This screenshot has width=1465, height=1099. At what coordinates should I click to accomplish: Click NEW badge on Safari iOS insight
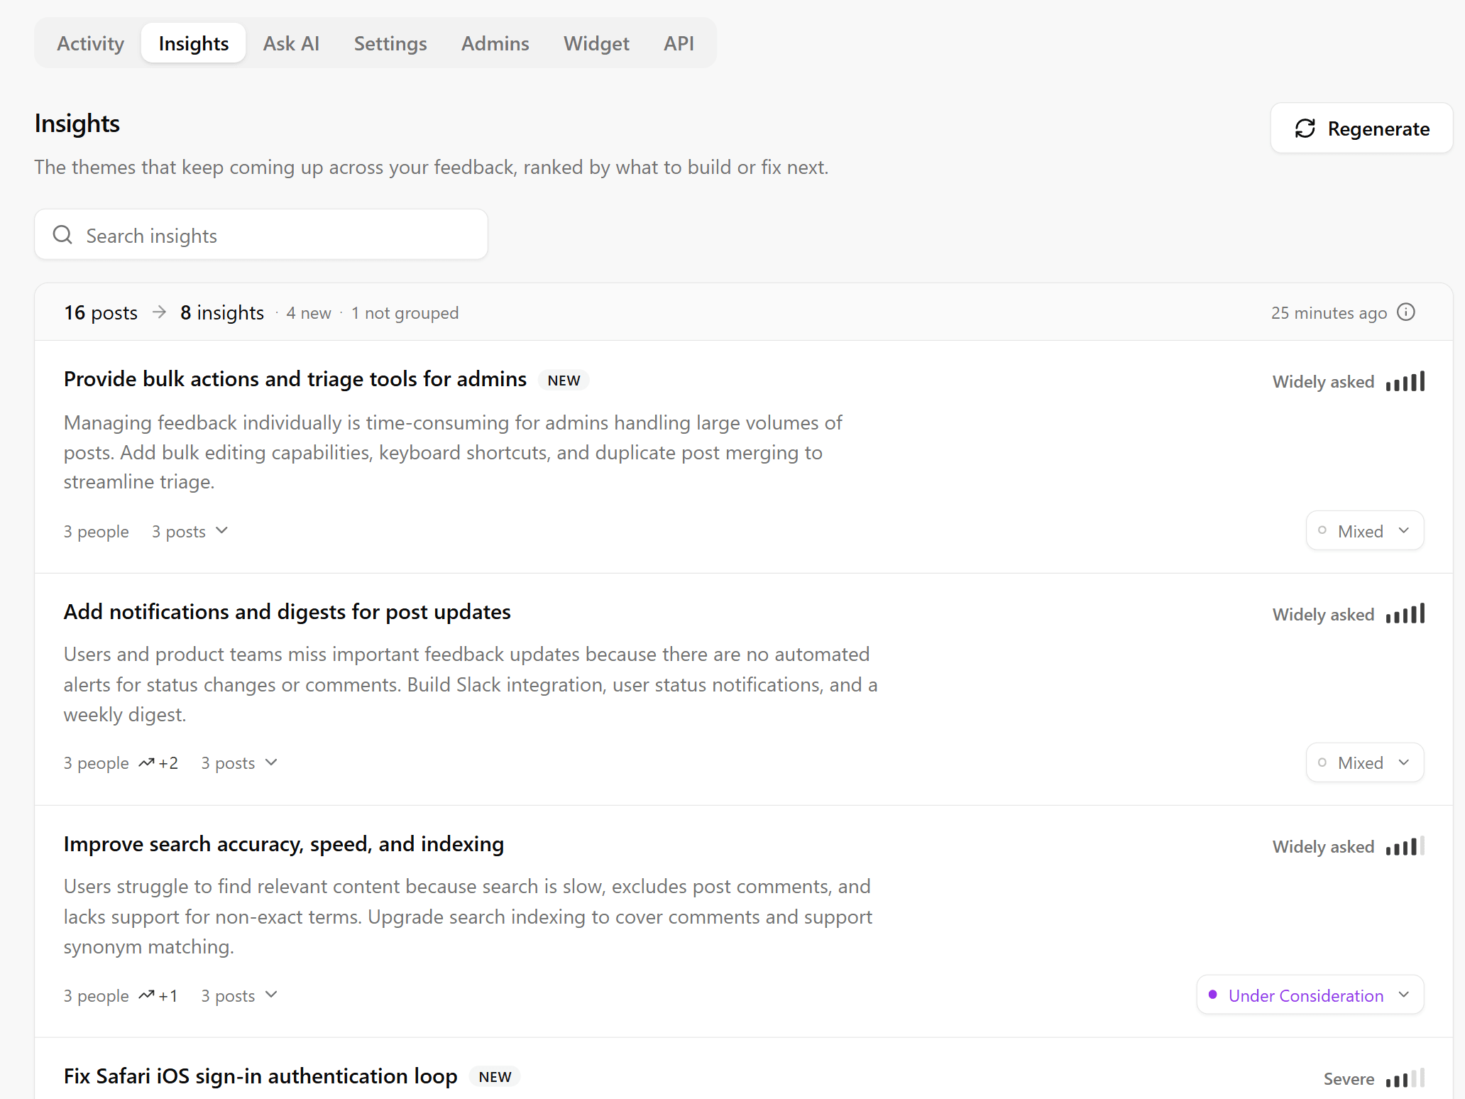pos(495,1077)
